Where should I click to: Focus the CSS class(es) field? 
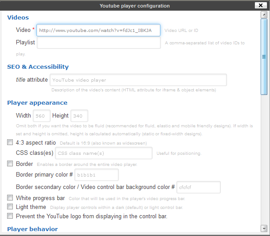coord(104,153)
